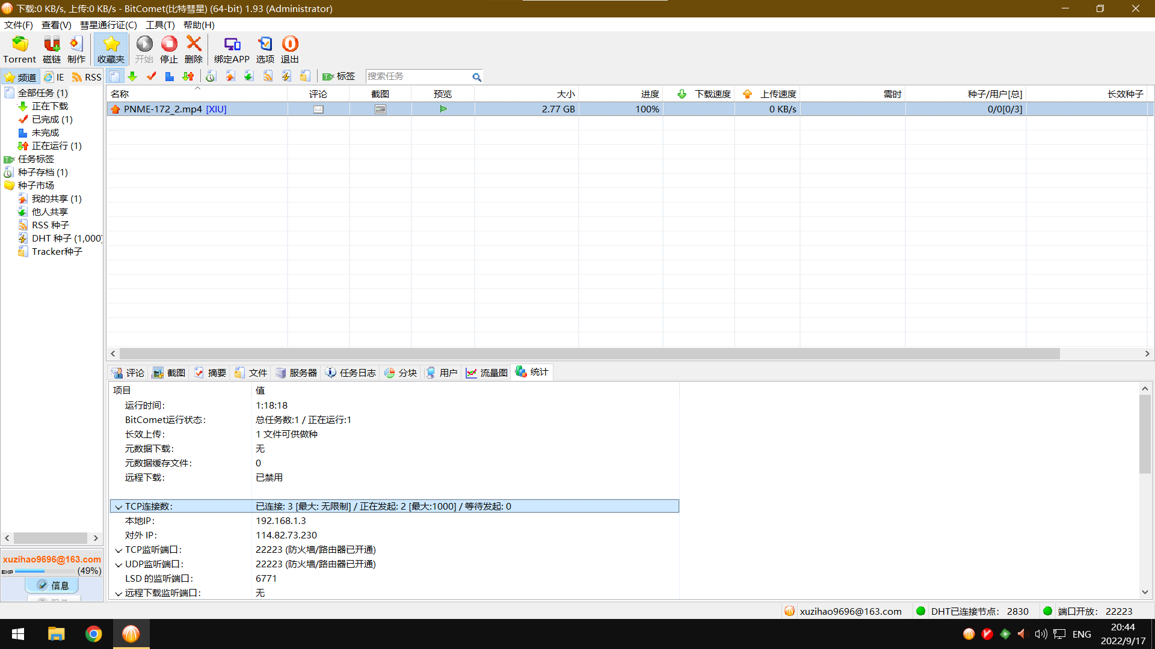Sort tasks by 进度 column header

(x=620, y=94)
